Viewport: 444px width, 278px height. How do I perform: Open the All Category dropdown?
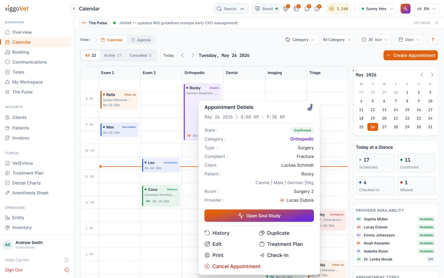click(337, 39)
